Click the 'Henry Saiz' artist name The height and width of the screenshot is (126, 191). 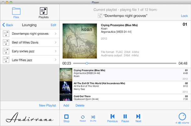pos(79,89)
